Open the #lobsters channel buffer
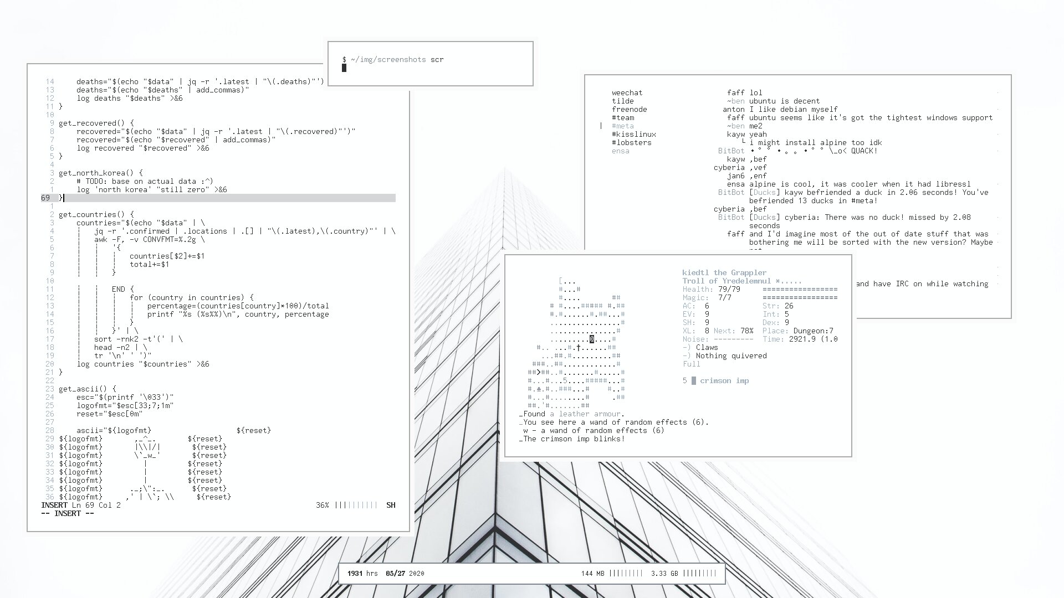This screenshot has height=598, width=1064. [631, 142]
